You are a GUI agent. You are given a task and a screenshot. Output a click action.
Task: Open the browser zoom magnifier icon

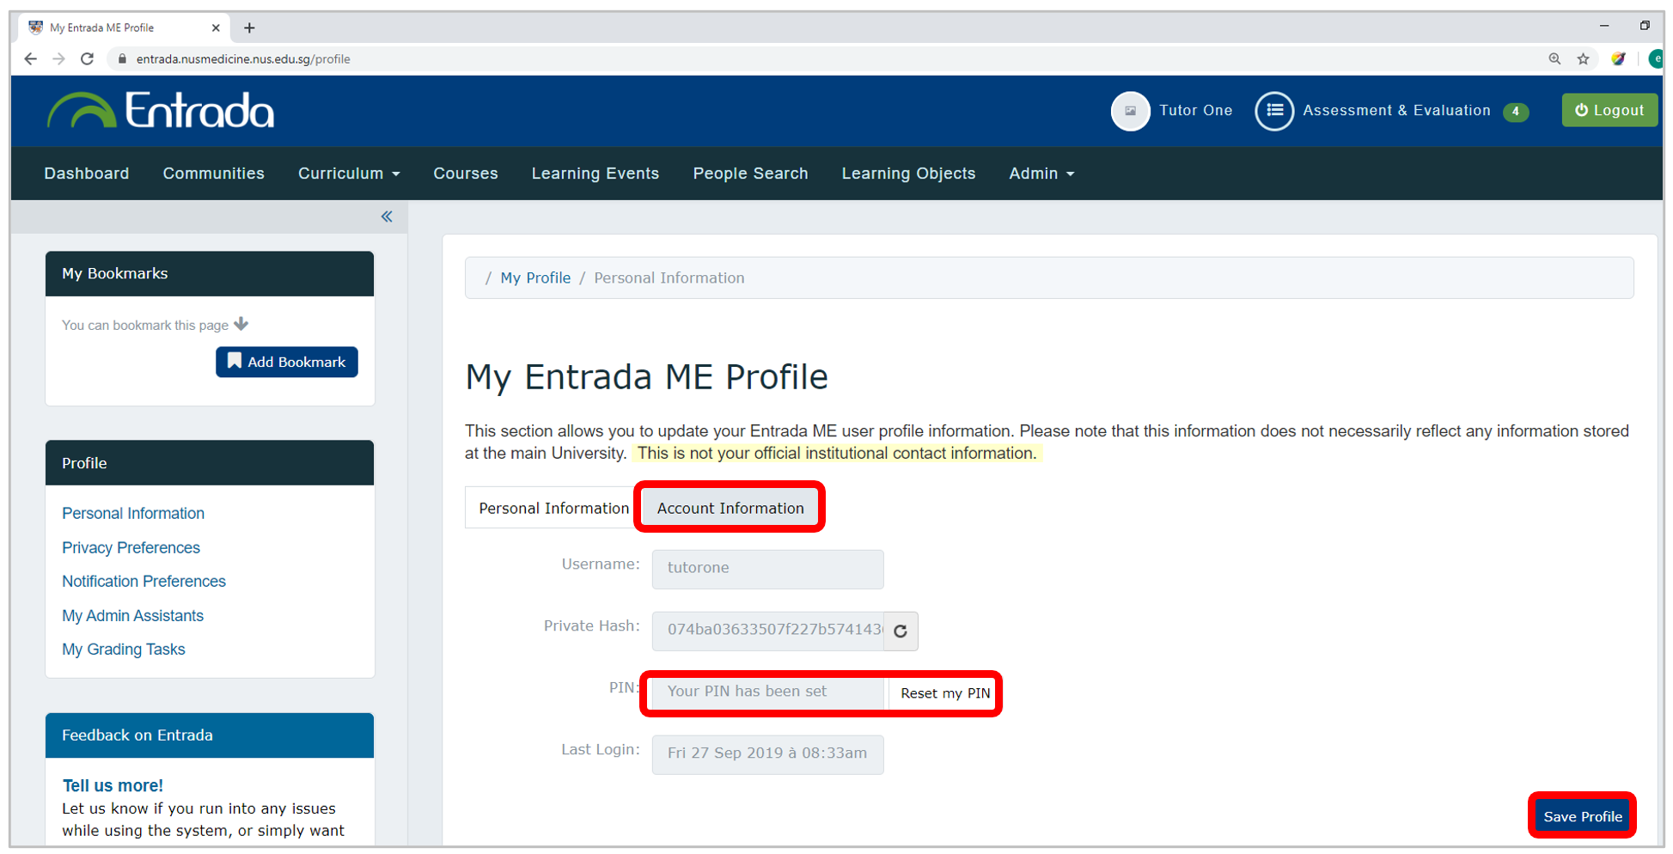tap(1554, 59)
